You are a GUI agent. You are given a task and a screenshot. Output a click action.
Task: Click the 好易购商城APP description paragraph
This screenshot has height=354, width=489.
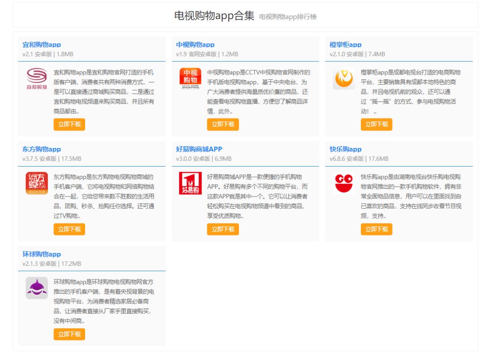point(257,196)
